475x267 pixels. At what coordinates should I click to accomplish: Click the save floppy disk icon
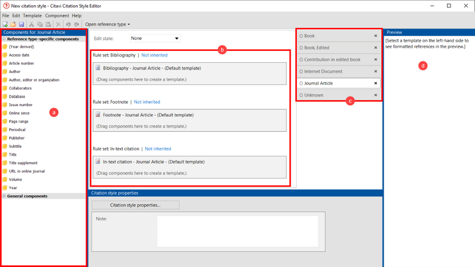[x=22, y=24]
